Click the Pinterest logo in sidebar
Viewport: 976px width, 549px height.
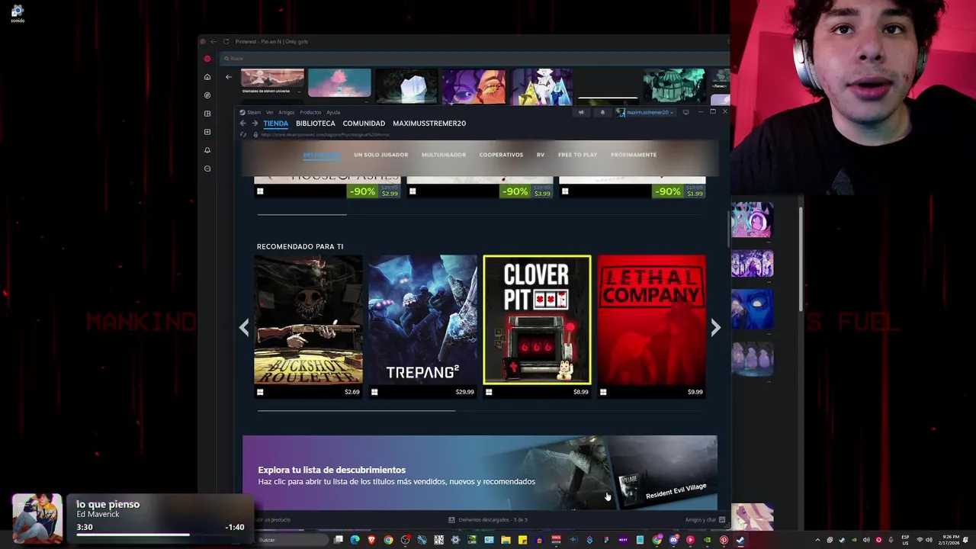[x=207, y=59]
